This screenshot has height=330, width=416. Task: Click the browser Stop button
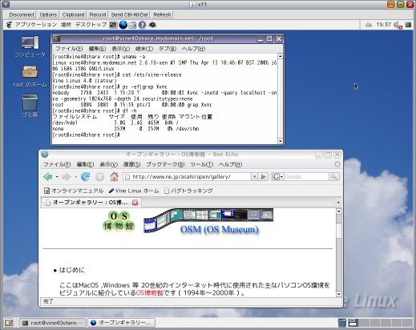tap(100, 176)
